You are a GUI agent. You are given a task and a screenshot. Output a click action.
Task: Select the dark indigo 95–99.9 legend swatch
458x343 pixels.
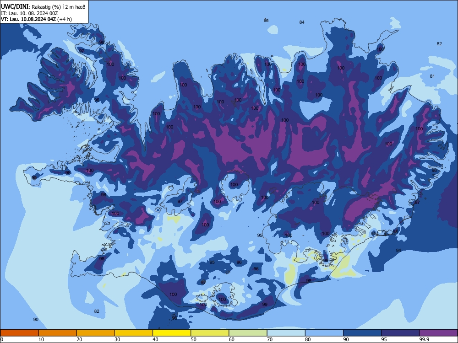coord(400,333)
